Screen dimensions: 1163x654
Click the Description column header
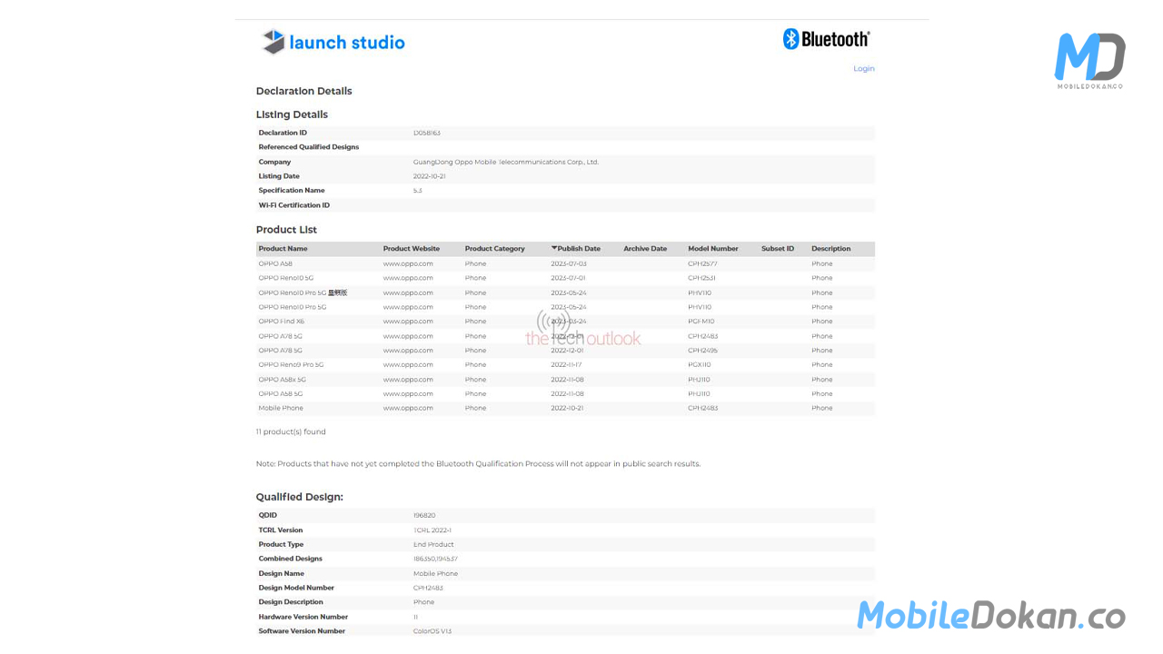pyautogui.click(x=830, y=249)
